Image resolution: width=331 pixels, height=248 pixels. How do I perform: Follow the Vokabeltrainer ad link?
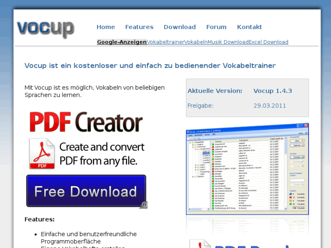tap(165, 42)
